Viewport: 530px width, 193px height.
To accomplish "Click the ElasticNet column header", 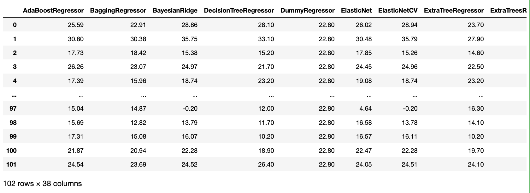I will tap(356, 11).
